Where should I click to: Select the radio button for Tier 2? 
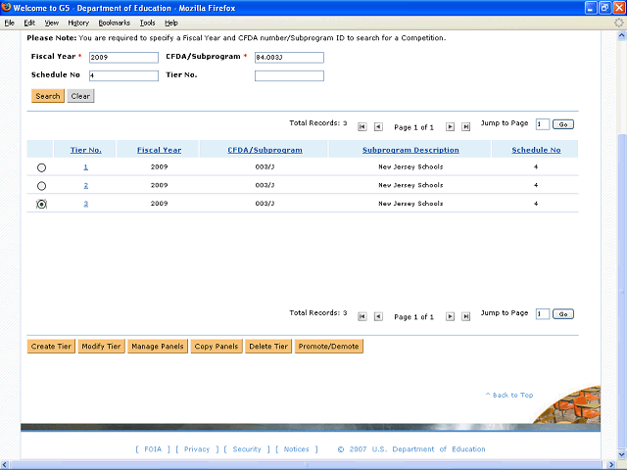pyautogui.click(x=41, y=185)
